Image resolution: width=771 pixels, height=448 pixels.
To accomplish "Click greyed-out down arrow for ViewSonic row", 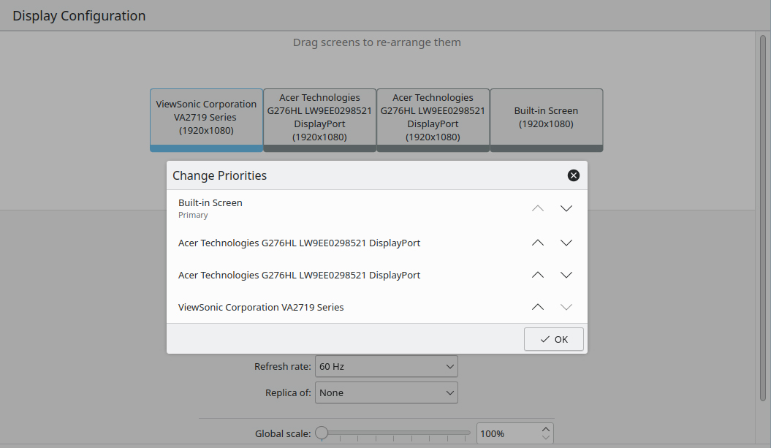I will [566, 307].
